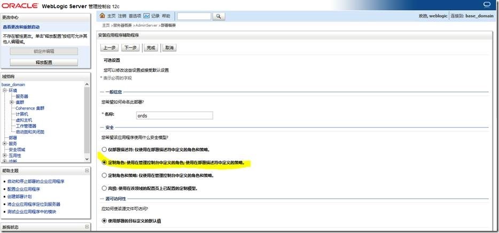Select 仅部署描述符 security model radio

tap(104, 149)
